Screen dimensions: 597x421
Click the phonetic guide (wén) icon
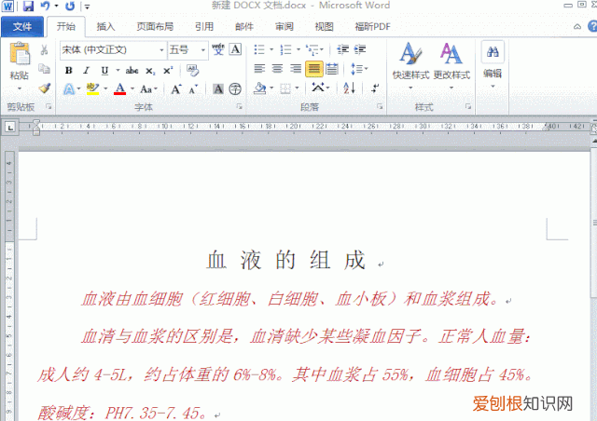click(218, 49)
